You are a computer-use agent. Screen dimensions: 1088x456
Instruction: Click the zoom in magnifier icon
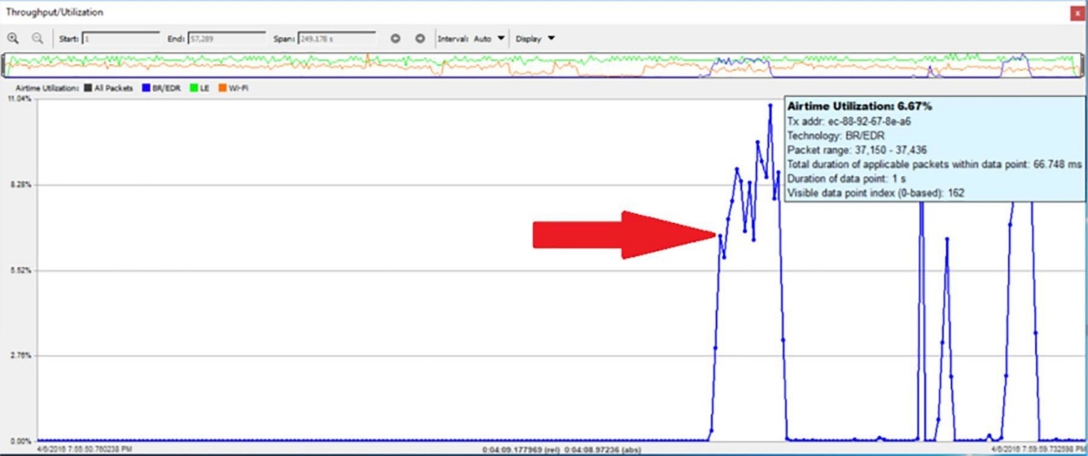coord(12,38)
